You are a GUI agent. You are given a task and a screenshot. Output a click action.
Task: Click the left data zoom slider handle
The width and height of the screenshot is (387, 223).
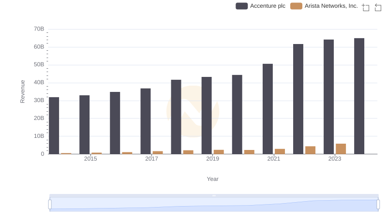point(50,205)
